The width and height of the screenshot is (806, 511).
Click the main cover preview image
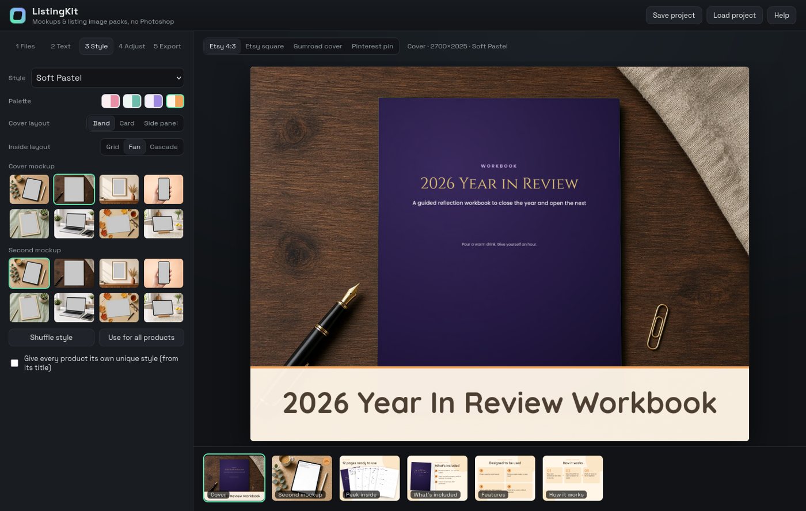coord(500,254)
